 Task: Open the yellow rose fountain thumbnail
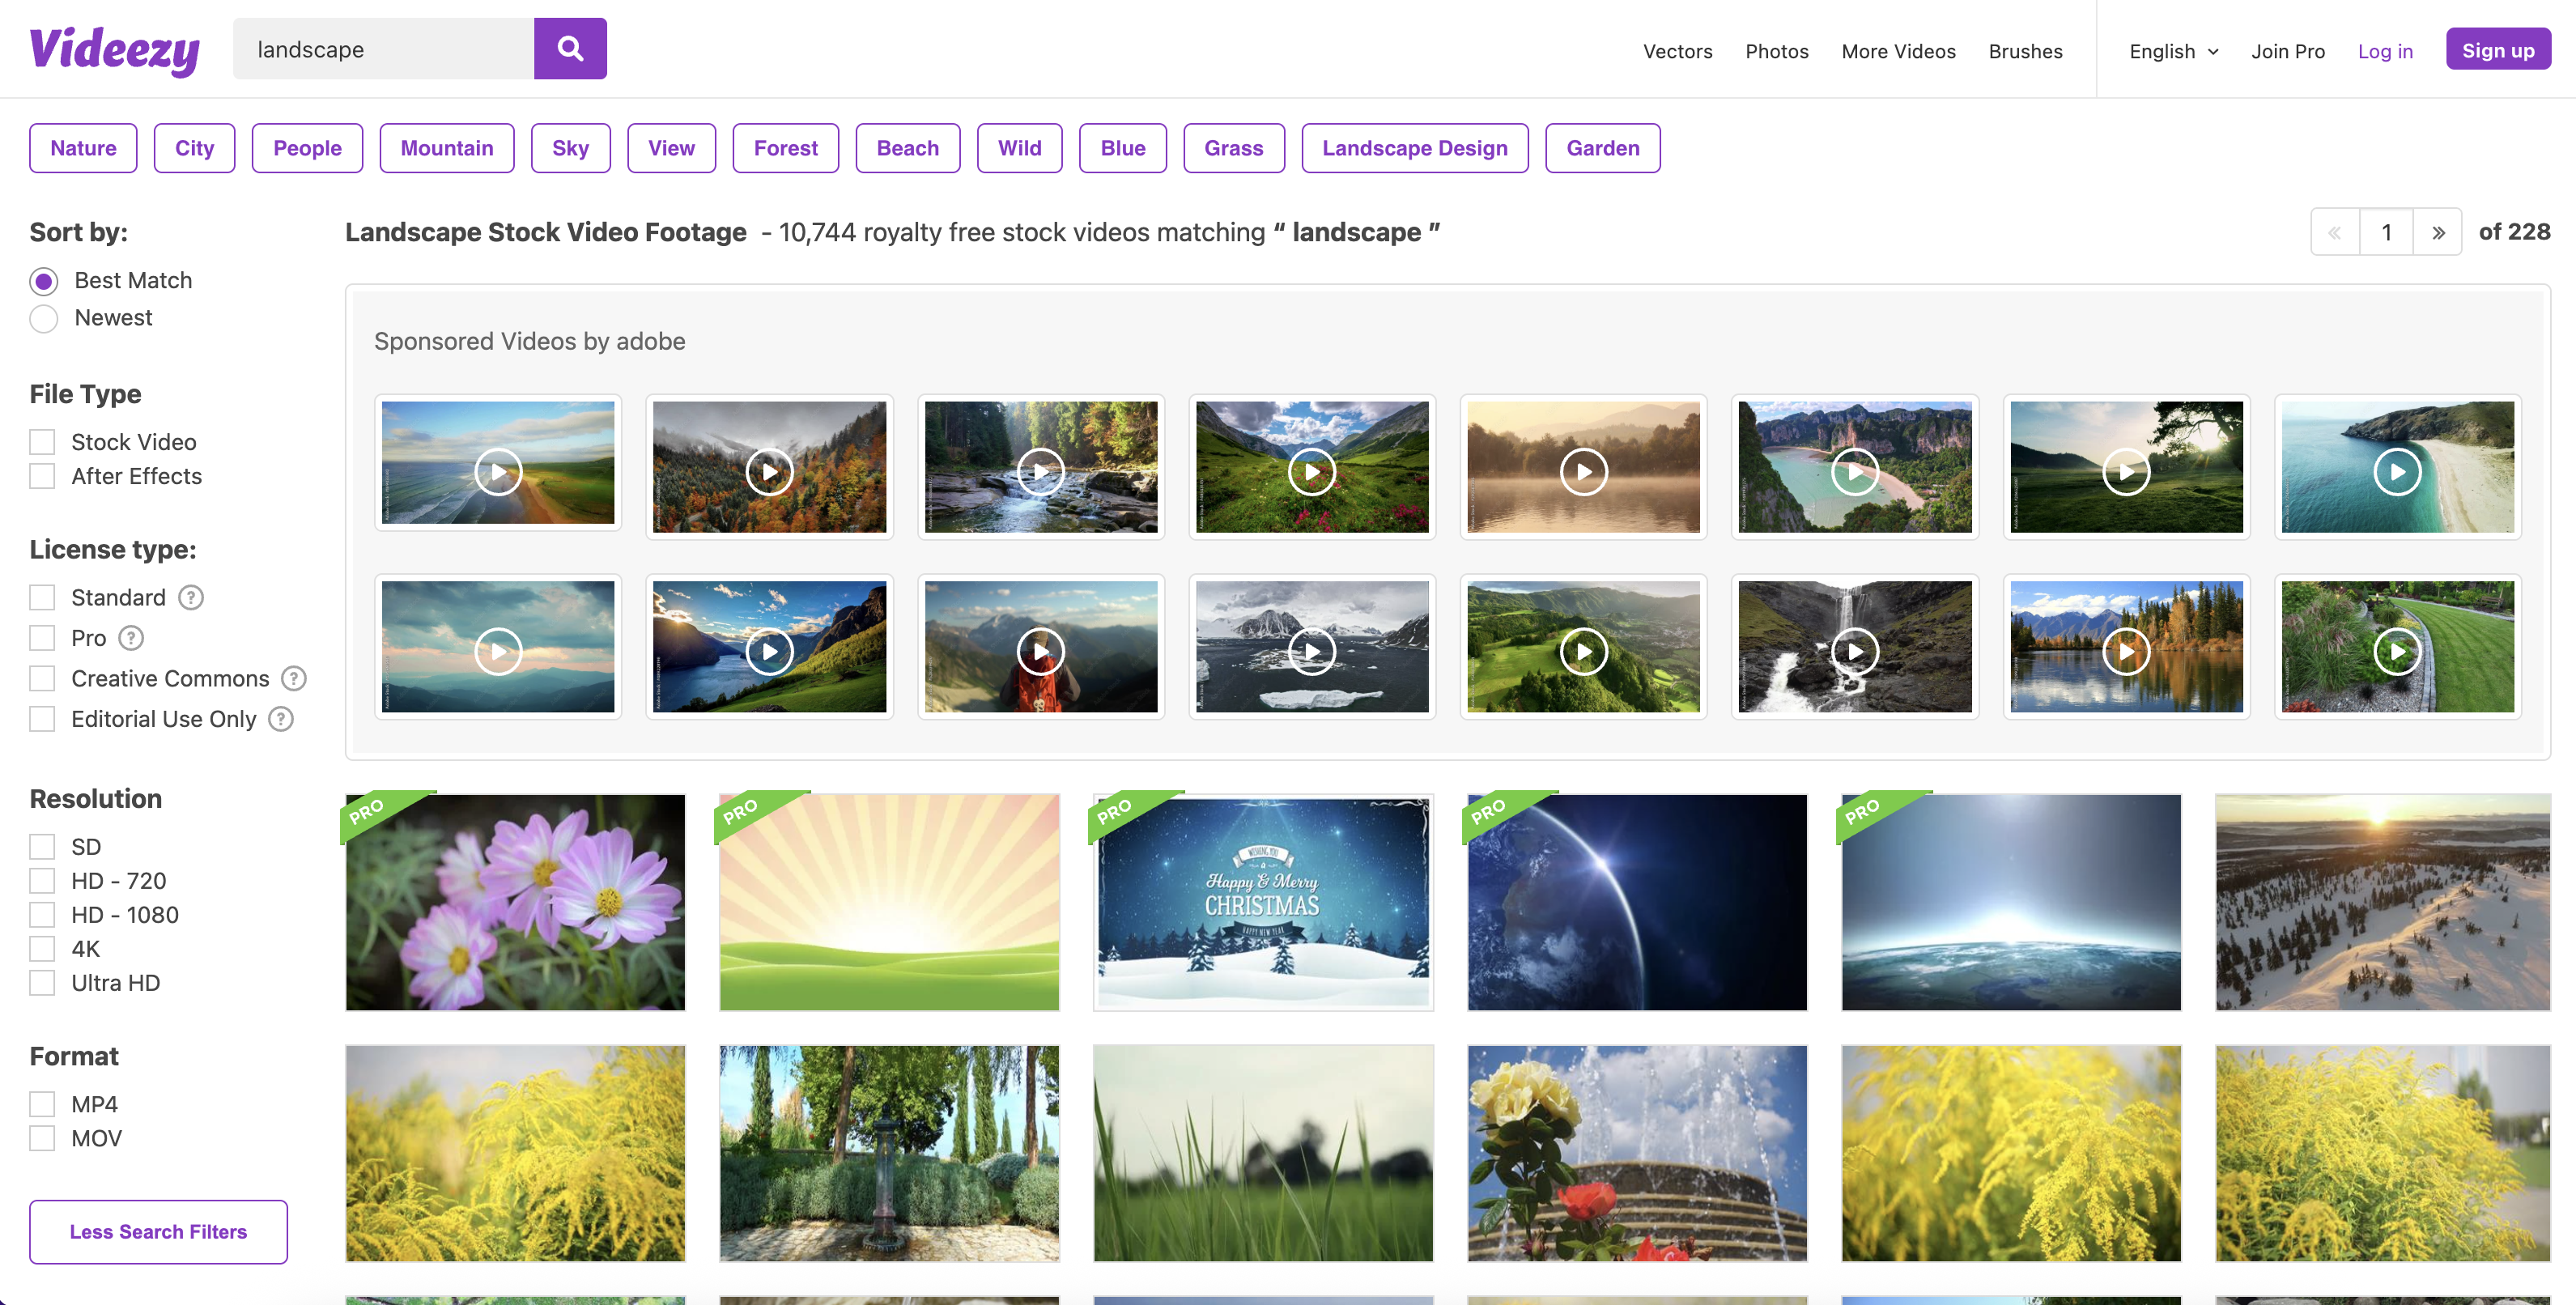tap(1637, 1153)
